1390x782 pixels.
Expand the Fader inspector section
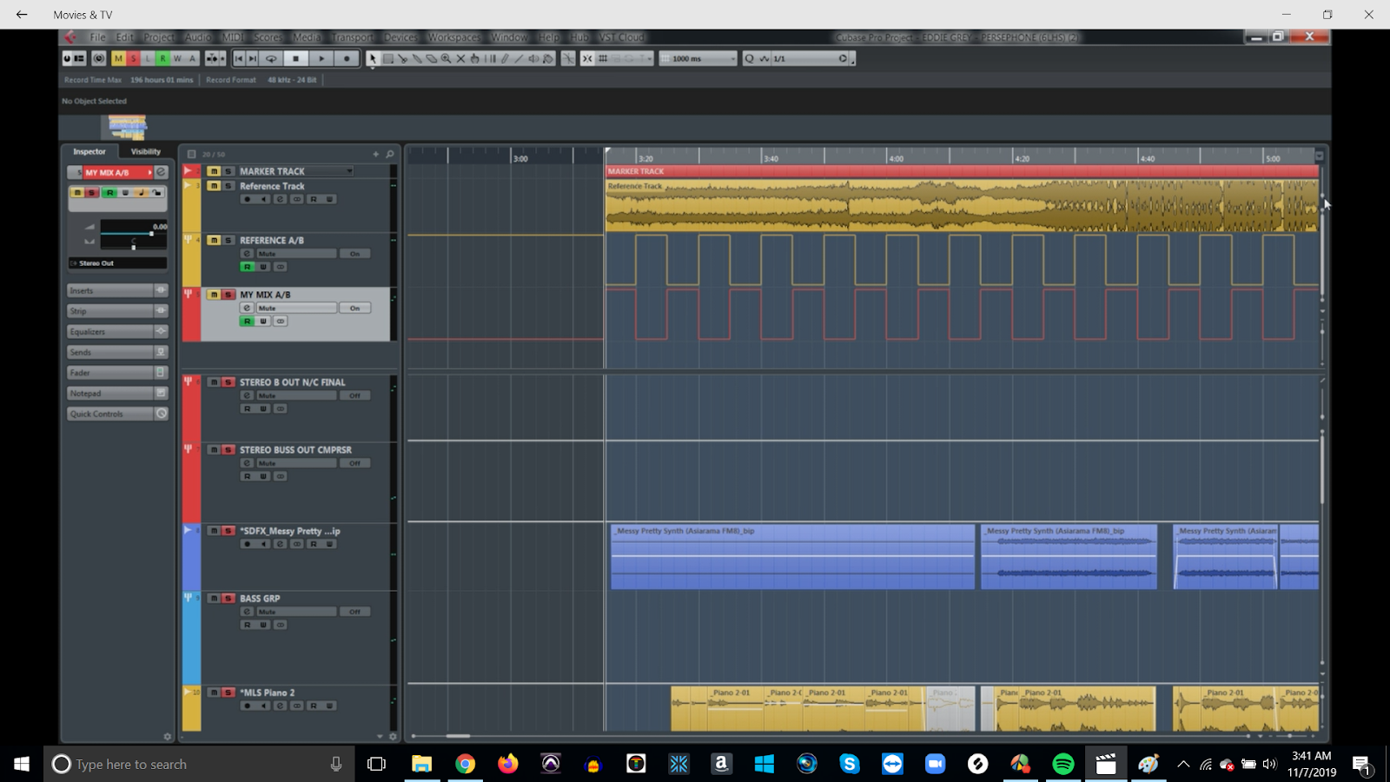pyautogui.click(x=117, y=373)
